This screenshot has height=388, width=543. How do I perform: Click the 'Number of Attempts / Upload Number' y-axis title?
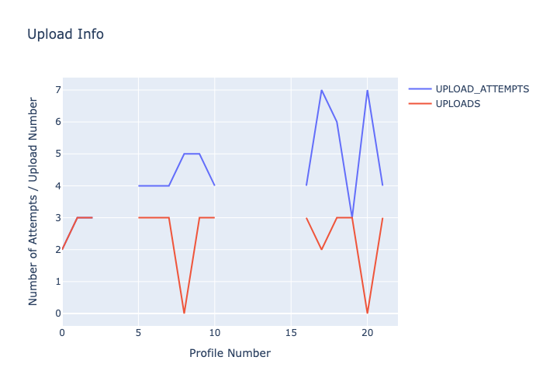(33, 201)
